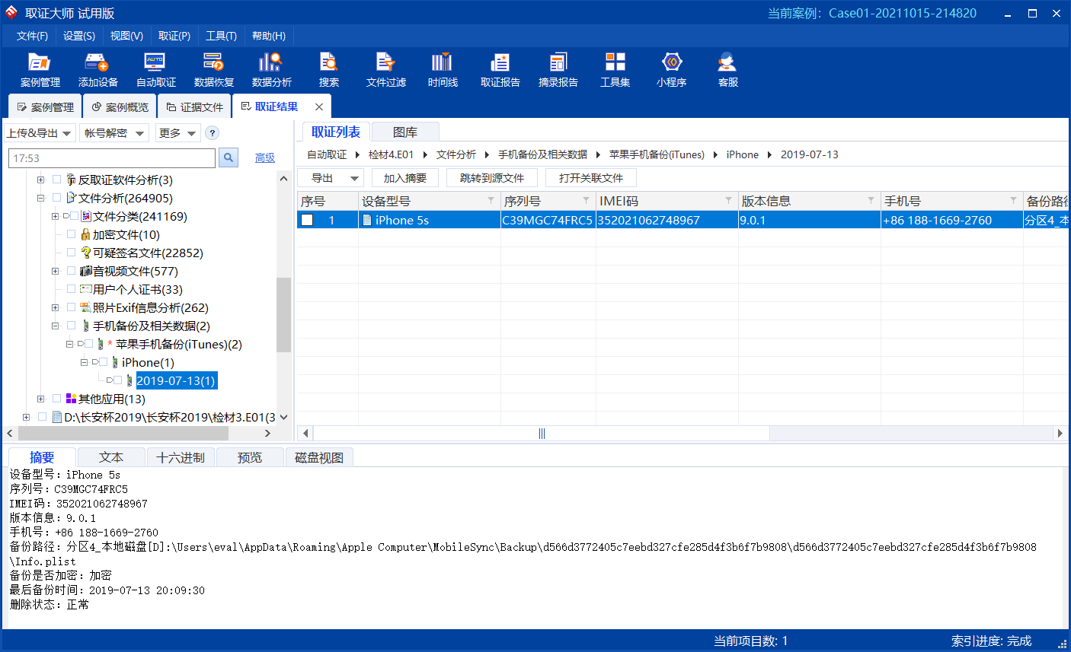Expand 音视频文件(577) node
Screen dimensions: 1071x652
(55, 272)
